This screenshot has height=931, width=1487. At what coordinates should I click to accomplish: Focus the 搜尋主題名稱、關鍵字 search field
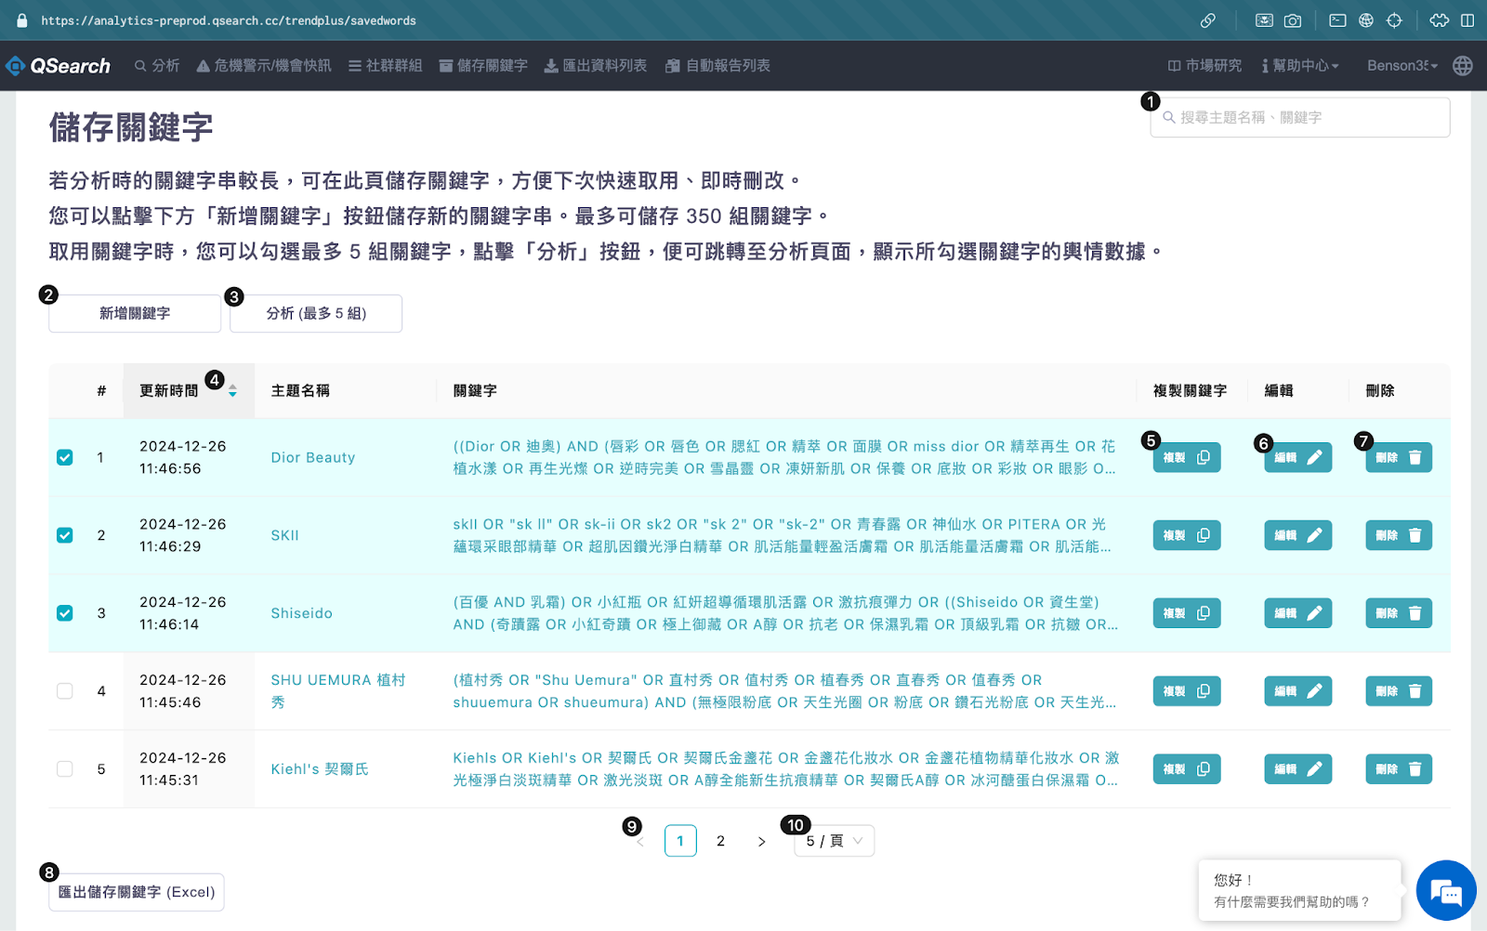click(1299, 118)
